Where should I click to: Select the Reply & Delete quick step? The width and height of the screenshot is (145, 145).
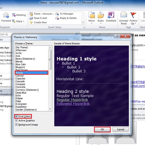tap(66, 18)
